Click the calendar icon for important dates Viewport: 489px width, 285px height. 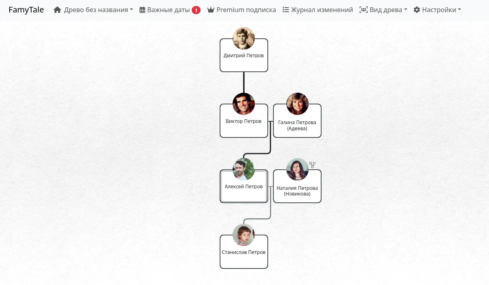[x=142, y=10]
